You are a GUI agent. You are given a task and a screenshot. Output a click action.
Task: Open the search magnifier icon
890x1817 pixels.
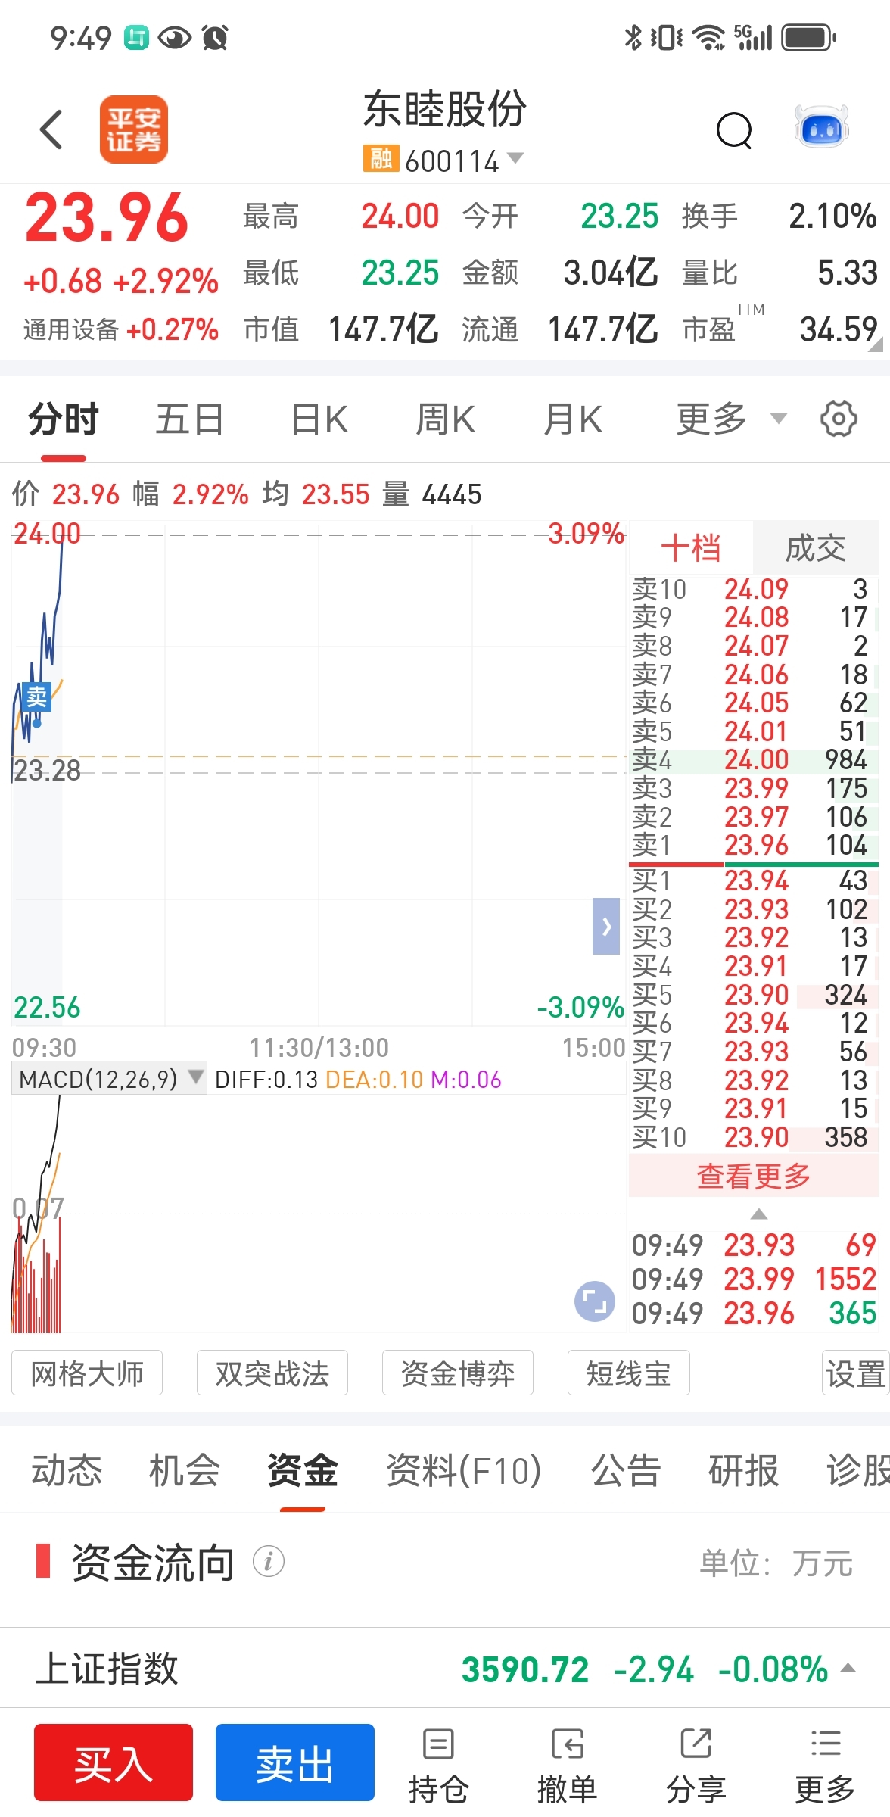pyautogui.click(x=734, y=130)
